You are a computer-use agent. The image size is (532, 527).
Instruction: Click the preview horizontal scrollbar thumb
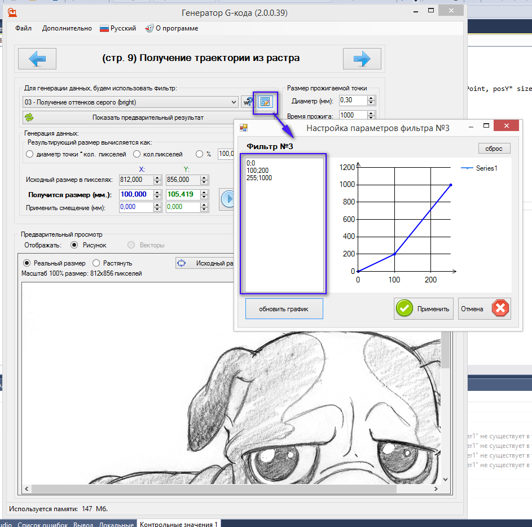[x=214, y=489]
